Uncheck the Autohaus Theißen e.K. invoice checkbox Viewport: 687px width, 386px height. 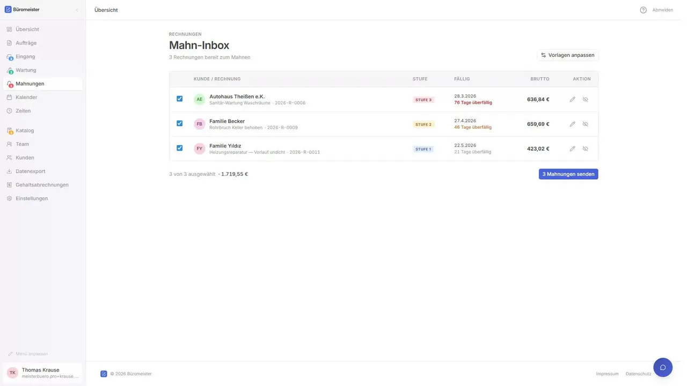tap(179, 99)
